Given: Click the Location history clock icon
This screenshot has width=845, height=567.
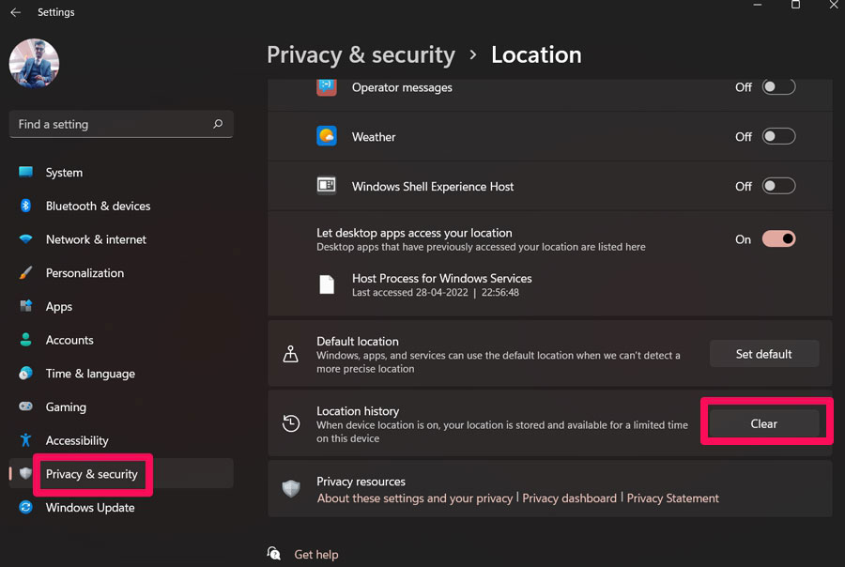Looking at the screenshot, I should [x=291, y=423].
